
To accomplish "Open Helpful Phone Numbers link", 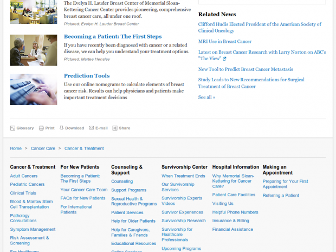I will pyautogui.click(x=235, y=212).
